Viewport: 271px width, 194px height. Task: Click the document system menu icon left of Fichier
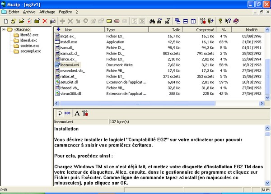pos(4,12)
